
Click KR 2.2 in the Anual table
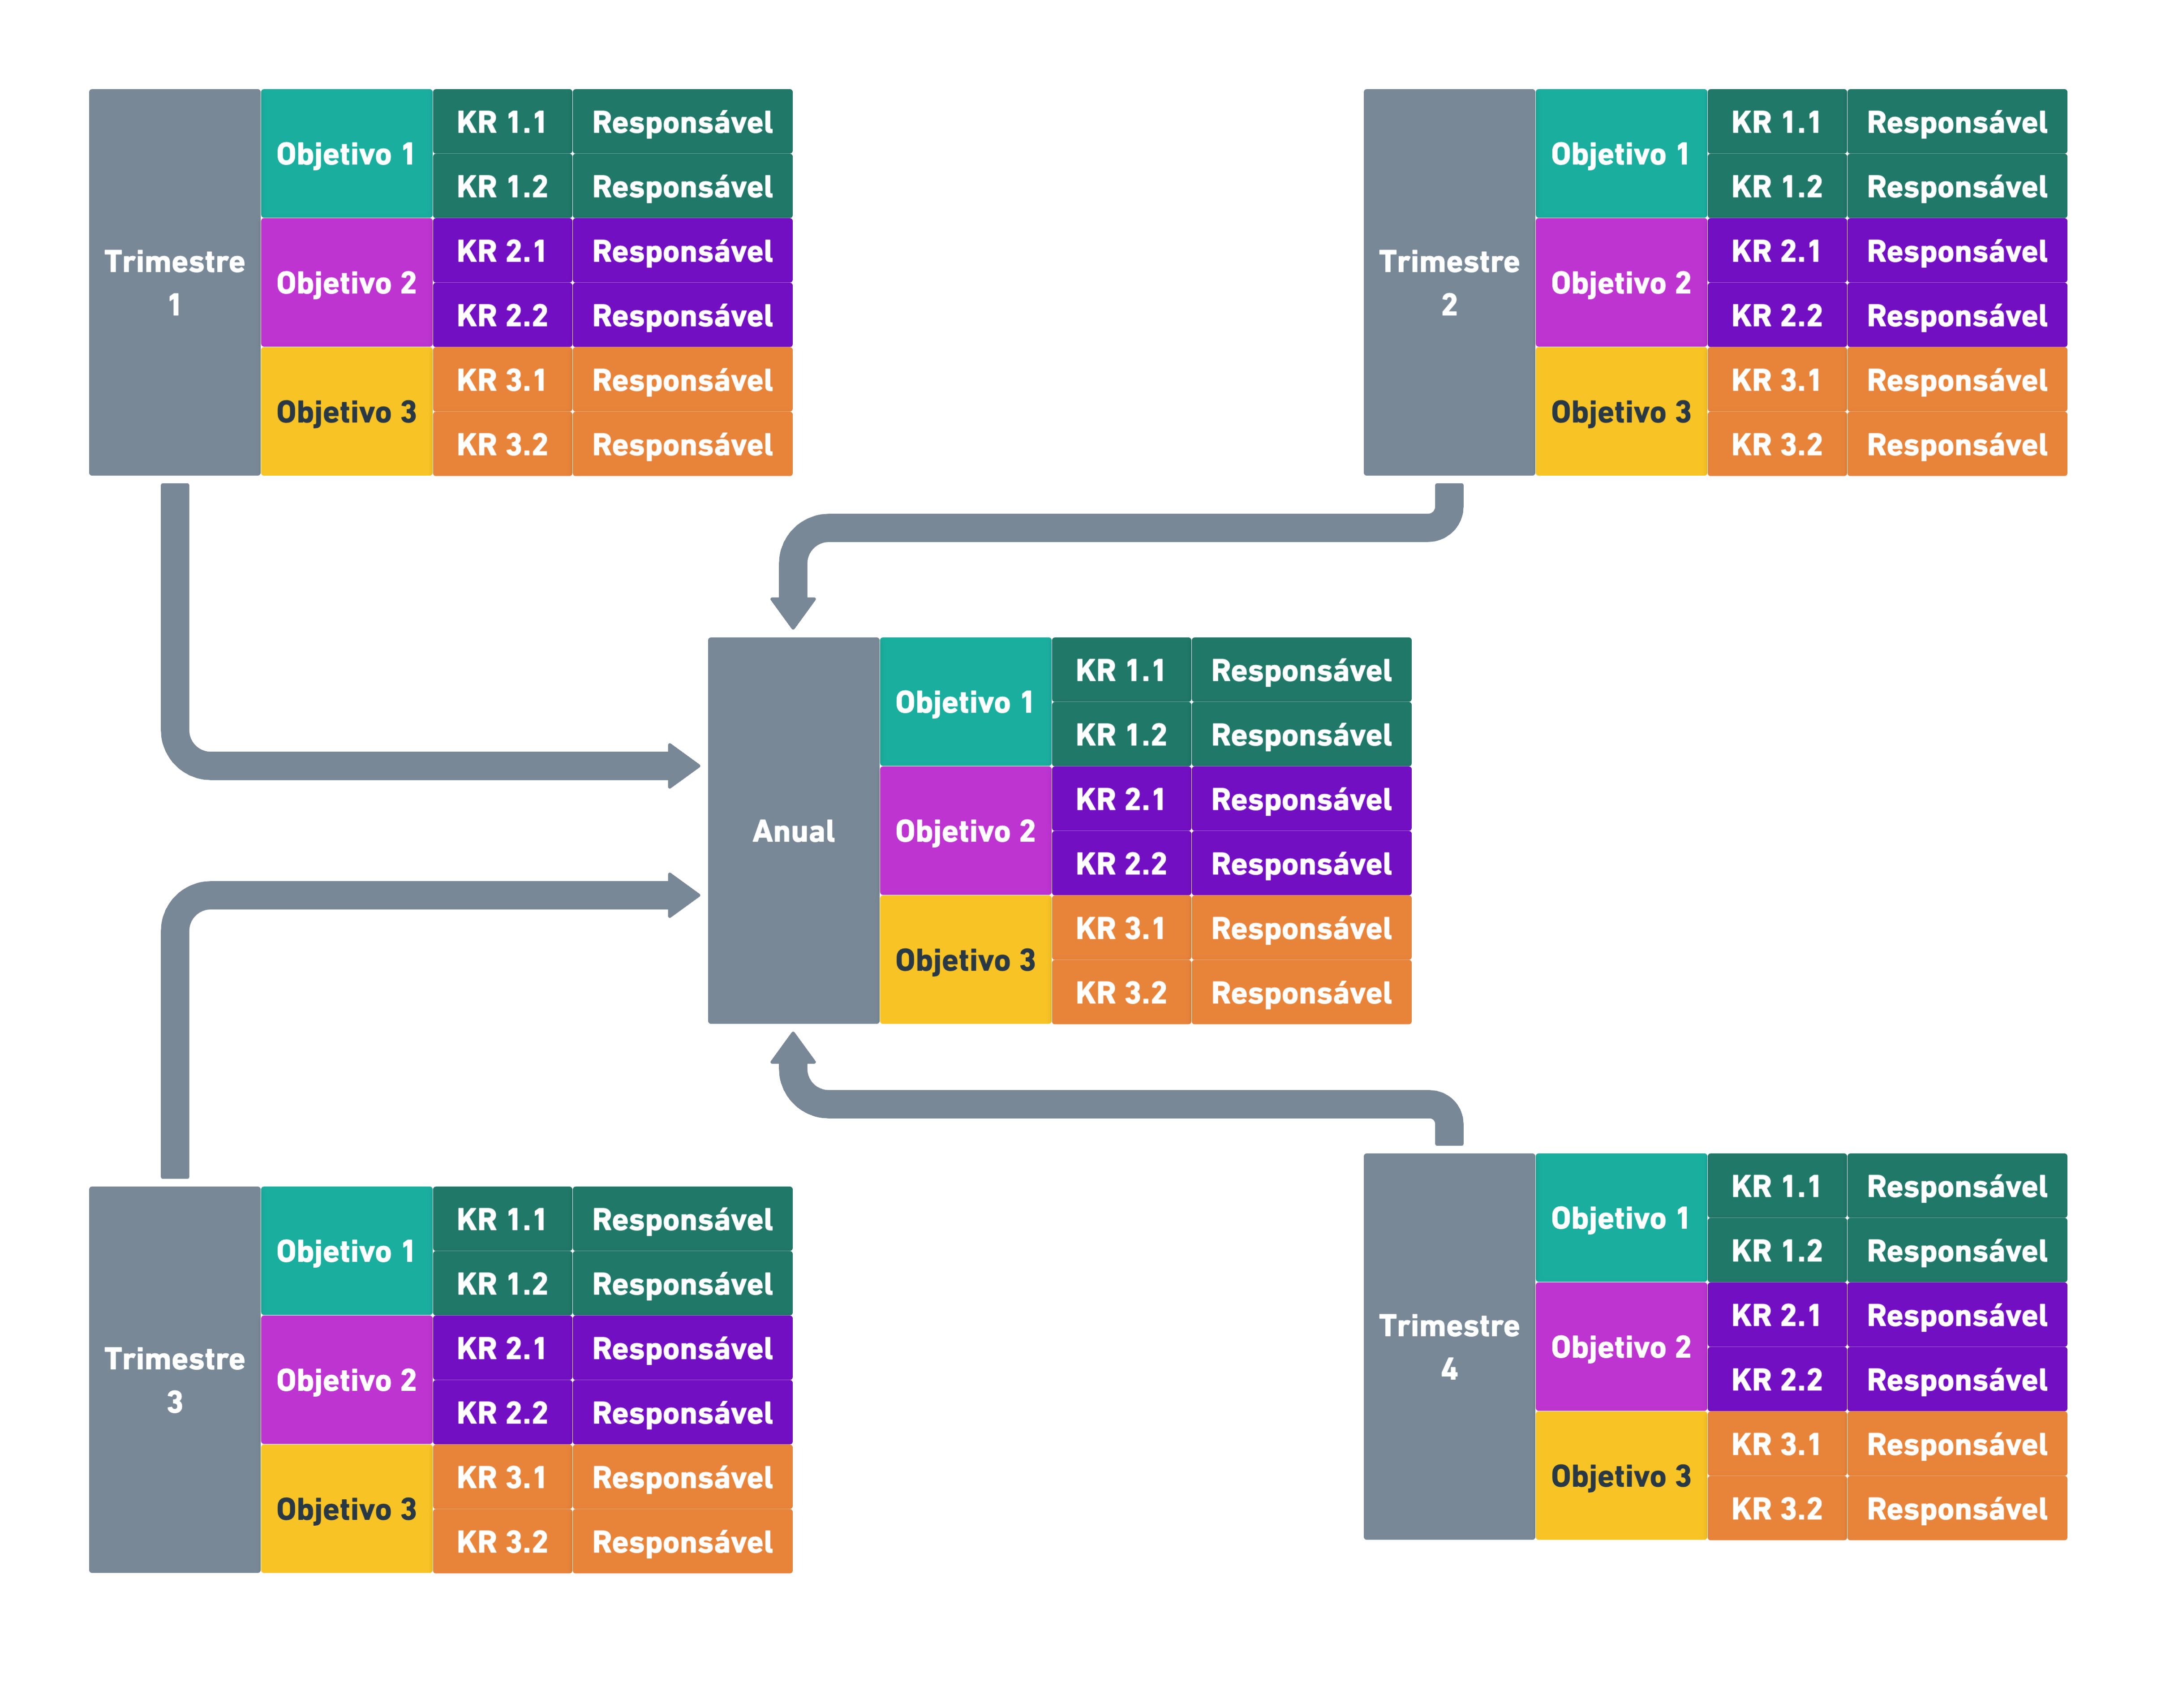(1121, 863)
